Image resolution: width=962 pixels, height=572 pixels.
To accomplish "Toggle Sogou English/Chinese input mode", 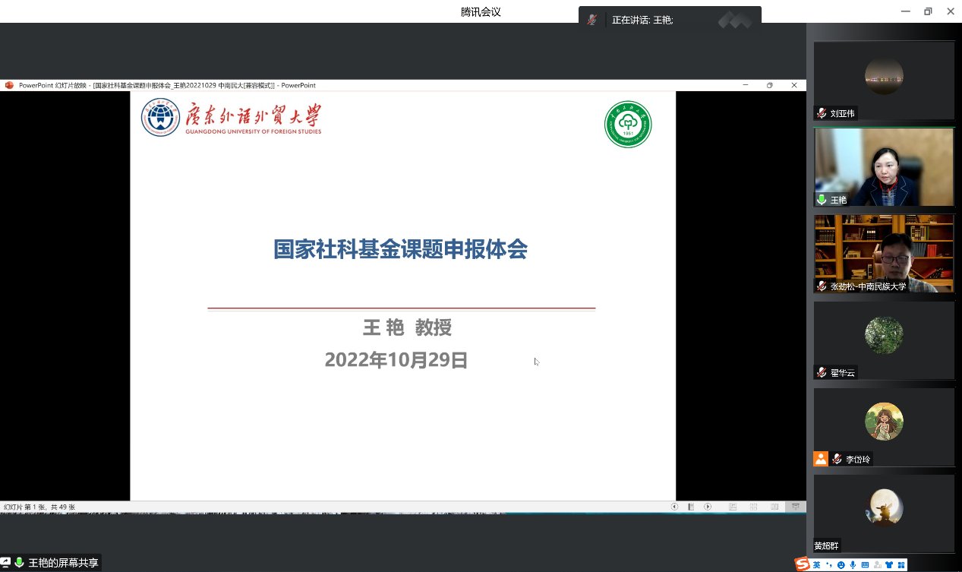I will click(x=817, y=564).
